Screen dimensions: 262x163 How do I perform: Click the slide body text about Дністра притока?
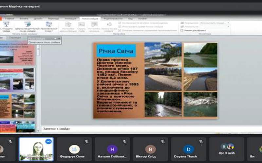118,85
